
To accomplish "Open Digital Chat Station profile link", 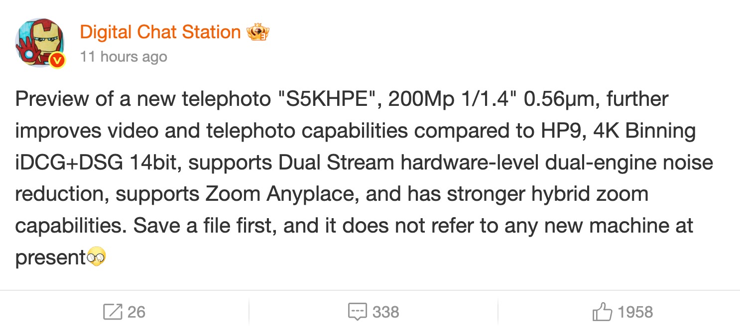I will (x=159, y=32).
